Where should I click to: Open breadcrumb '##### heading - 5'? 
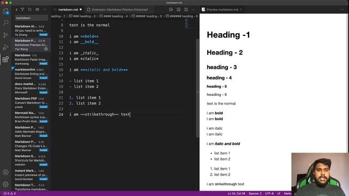147,16
